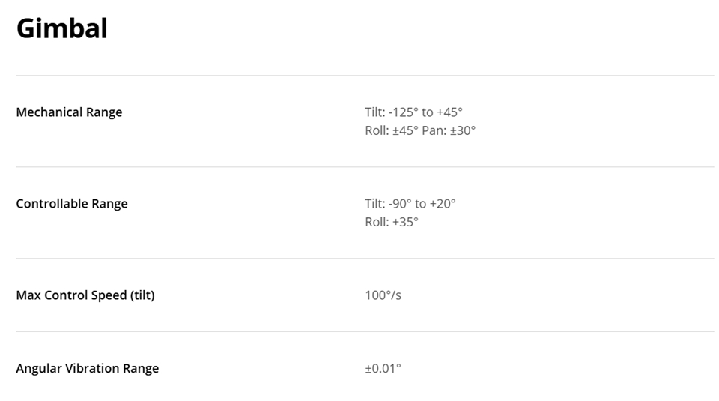
Task: Click the Gimbal section heading
Action: pyautogui.click(x=62, y=28)
